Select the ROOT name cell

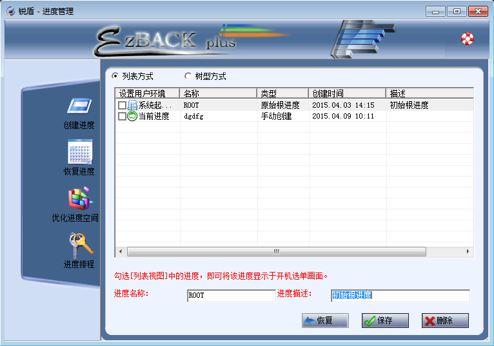point(192,105)
